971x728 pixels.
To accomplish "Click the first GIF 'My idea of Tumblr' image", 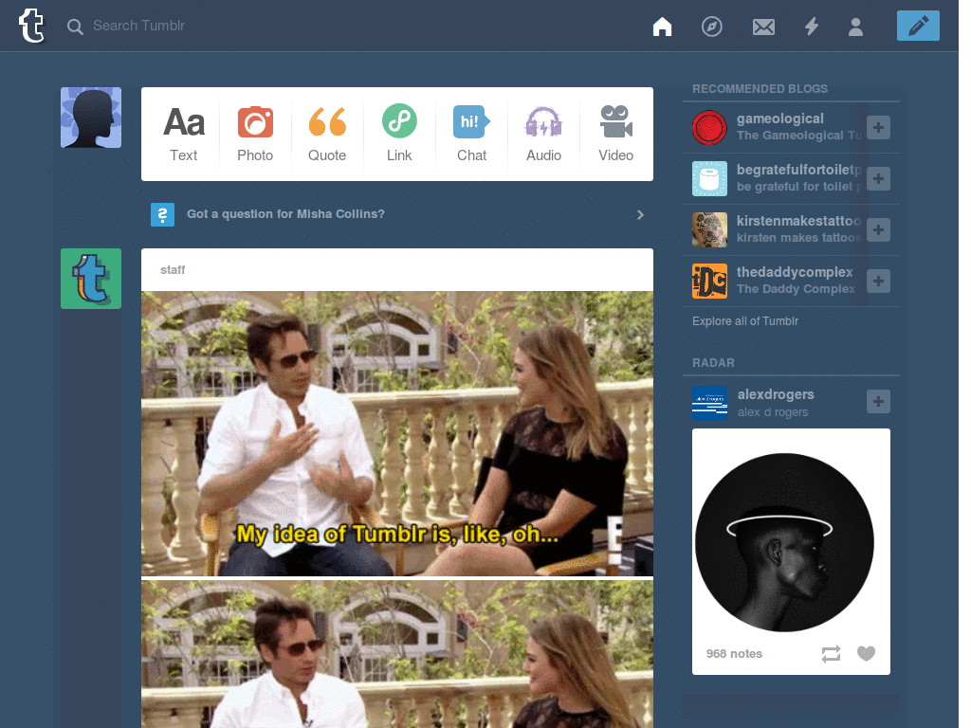I will (397, 433).
